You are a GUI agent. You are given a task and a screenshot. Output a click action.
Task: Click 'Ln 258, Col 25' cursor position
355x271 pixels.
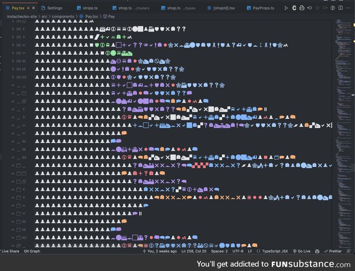194,251
